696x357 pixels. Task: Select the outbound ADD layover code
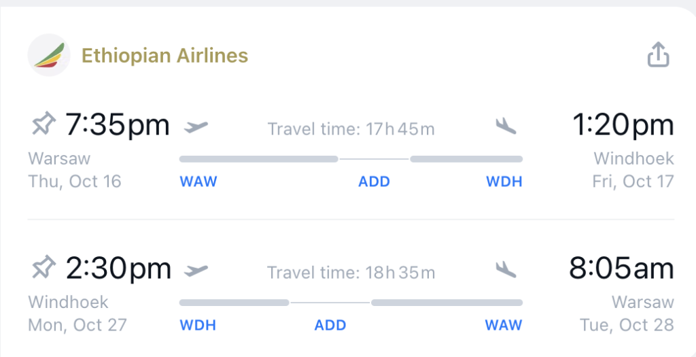(x=375, y=182)
